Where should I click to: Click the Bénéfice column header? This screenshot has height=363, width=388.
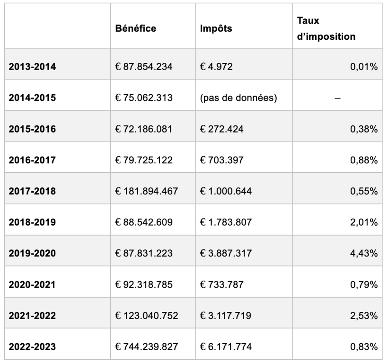(x=136, y=28)
